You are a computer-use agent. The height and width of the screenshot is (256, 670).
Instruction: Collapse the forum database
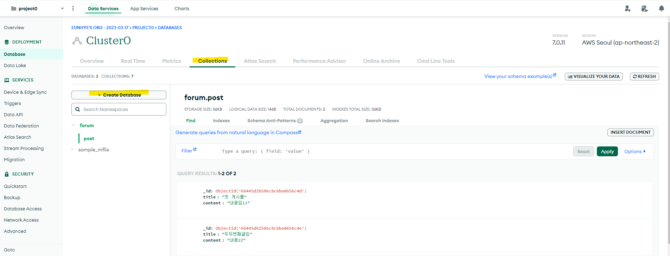pos(73,125)
